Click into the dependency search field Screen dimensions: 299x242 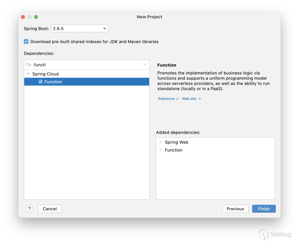86,65
